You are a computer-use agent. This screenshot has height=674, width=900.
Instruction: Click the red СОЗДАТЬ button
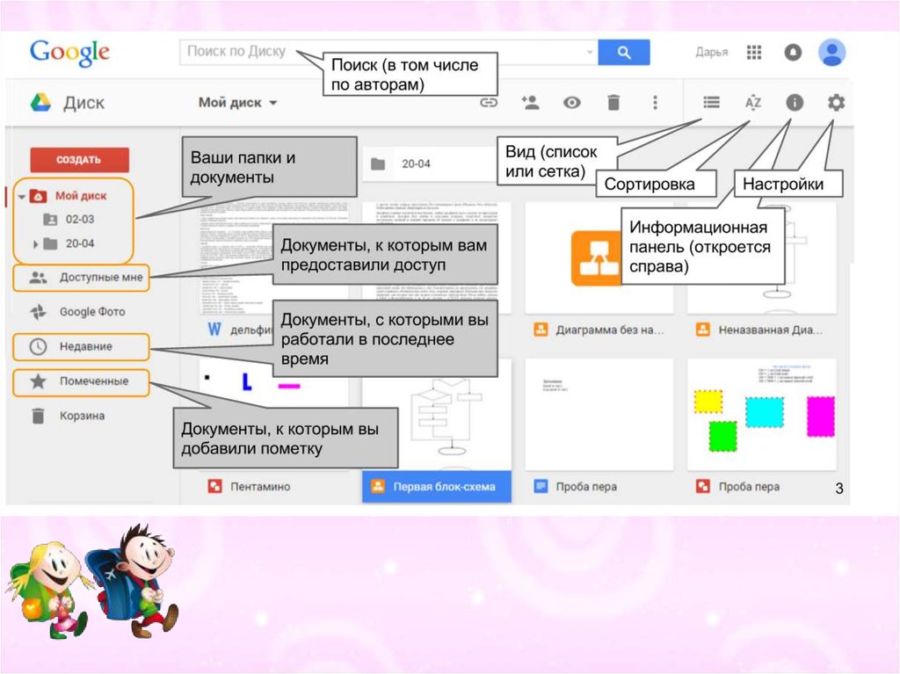(x=79, y=160)
